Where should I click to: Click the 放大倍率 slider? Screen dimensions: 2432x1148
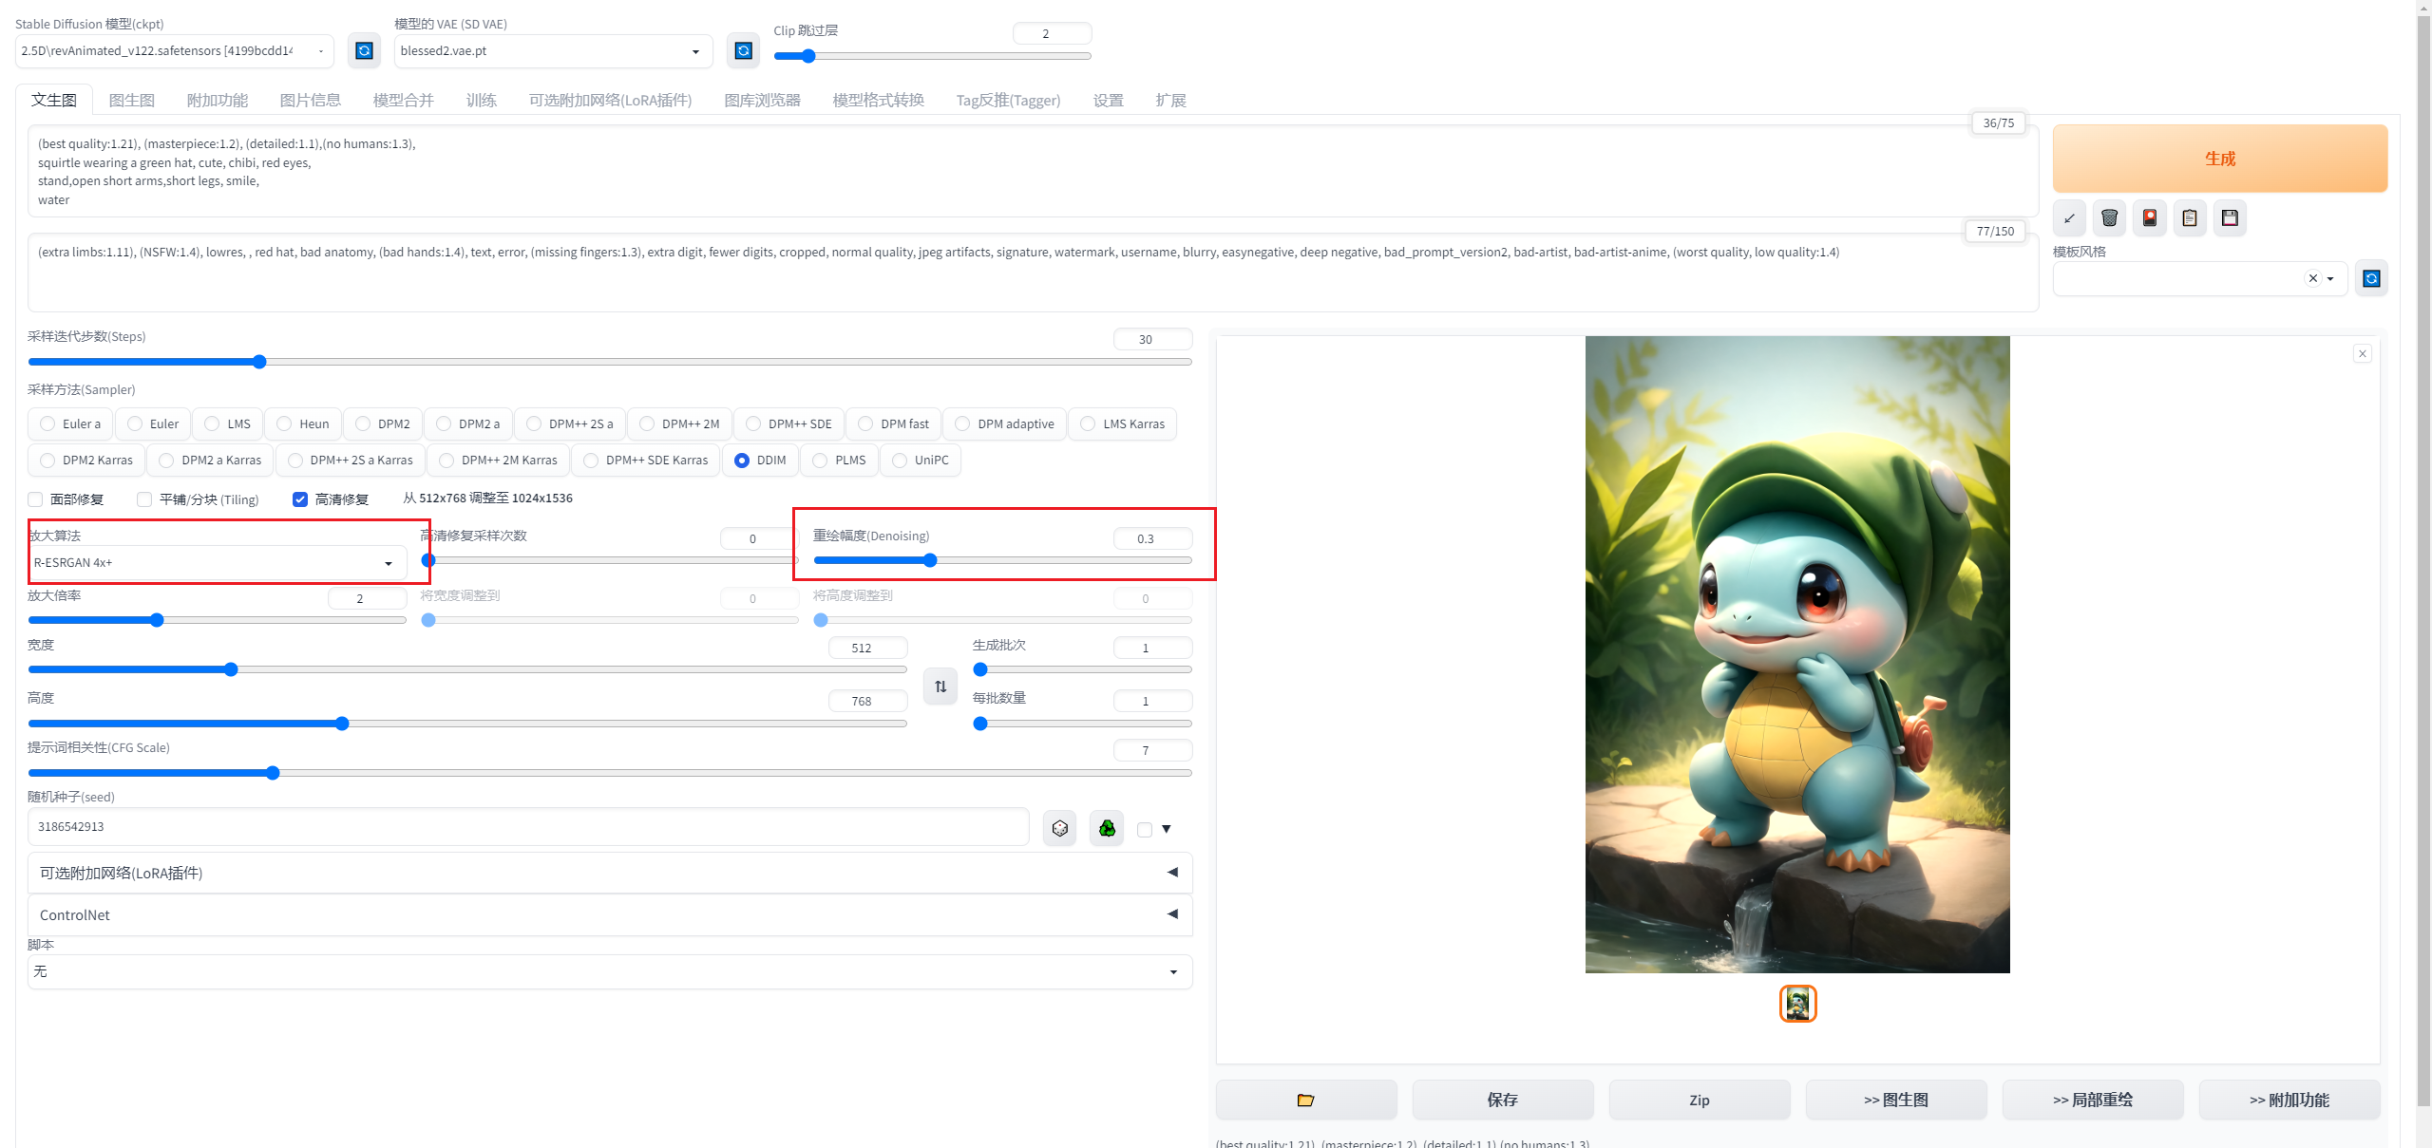point(217,620)
